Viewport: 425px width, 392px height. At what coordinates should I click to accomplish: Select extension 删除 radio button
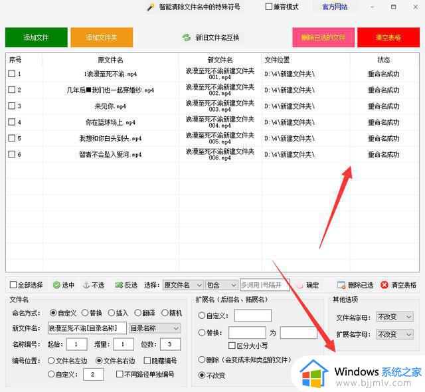coord(202,359)
